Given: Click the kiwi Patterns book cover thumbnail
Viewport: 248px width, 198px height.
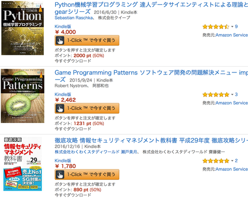Looking at the screenshot, I should click(x=23, y=96).
